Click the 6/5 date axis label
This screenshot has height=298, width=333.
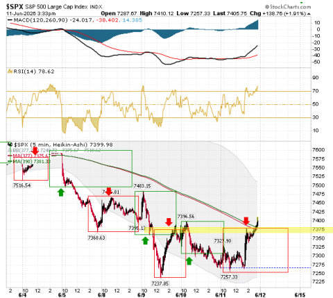pos(62,295)
